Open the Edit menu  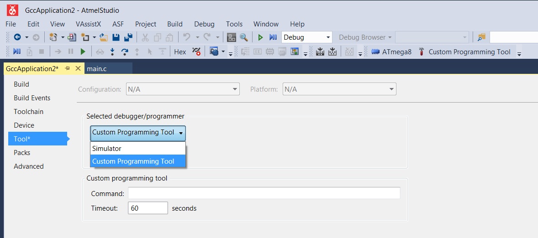[33, 24]
